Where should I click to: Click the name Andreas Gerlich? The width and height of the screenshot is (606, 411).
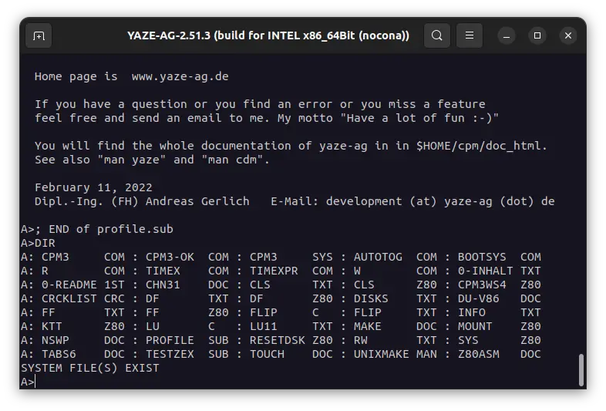[197, 201]
